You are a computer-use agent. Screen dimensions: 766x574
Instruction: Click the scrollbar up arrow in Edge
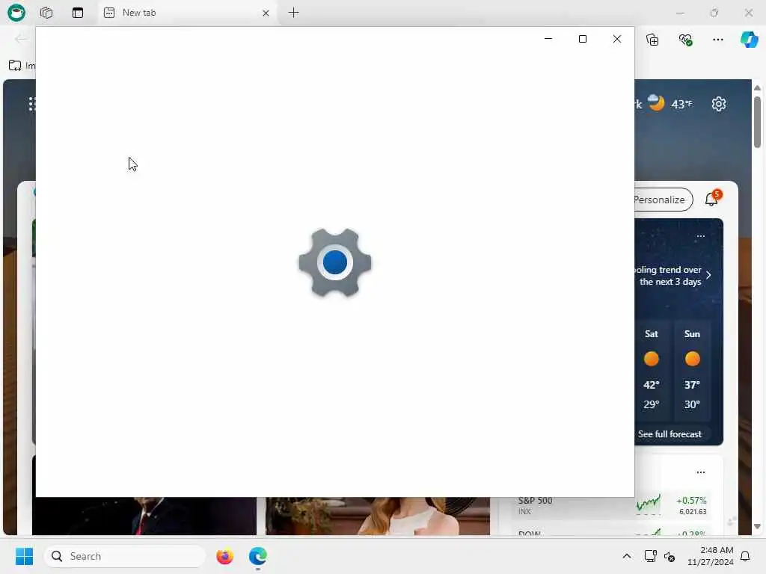coord(757,88)
